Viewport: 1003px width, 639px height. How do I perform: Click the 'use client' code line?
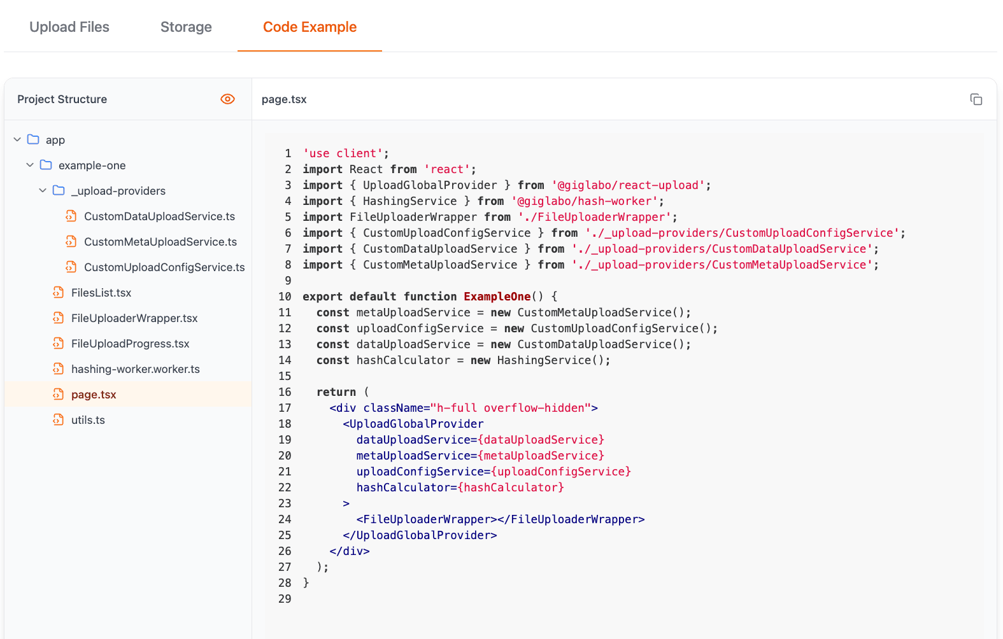click(346, 153)
